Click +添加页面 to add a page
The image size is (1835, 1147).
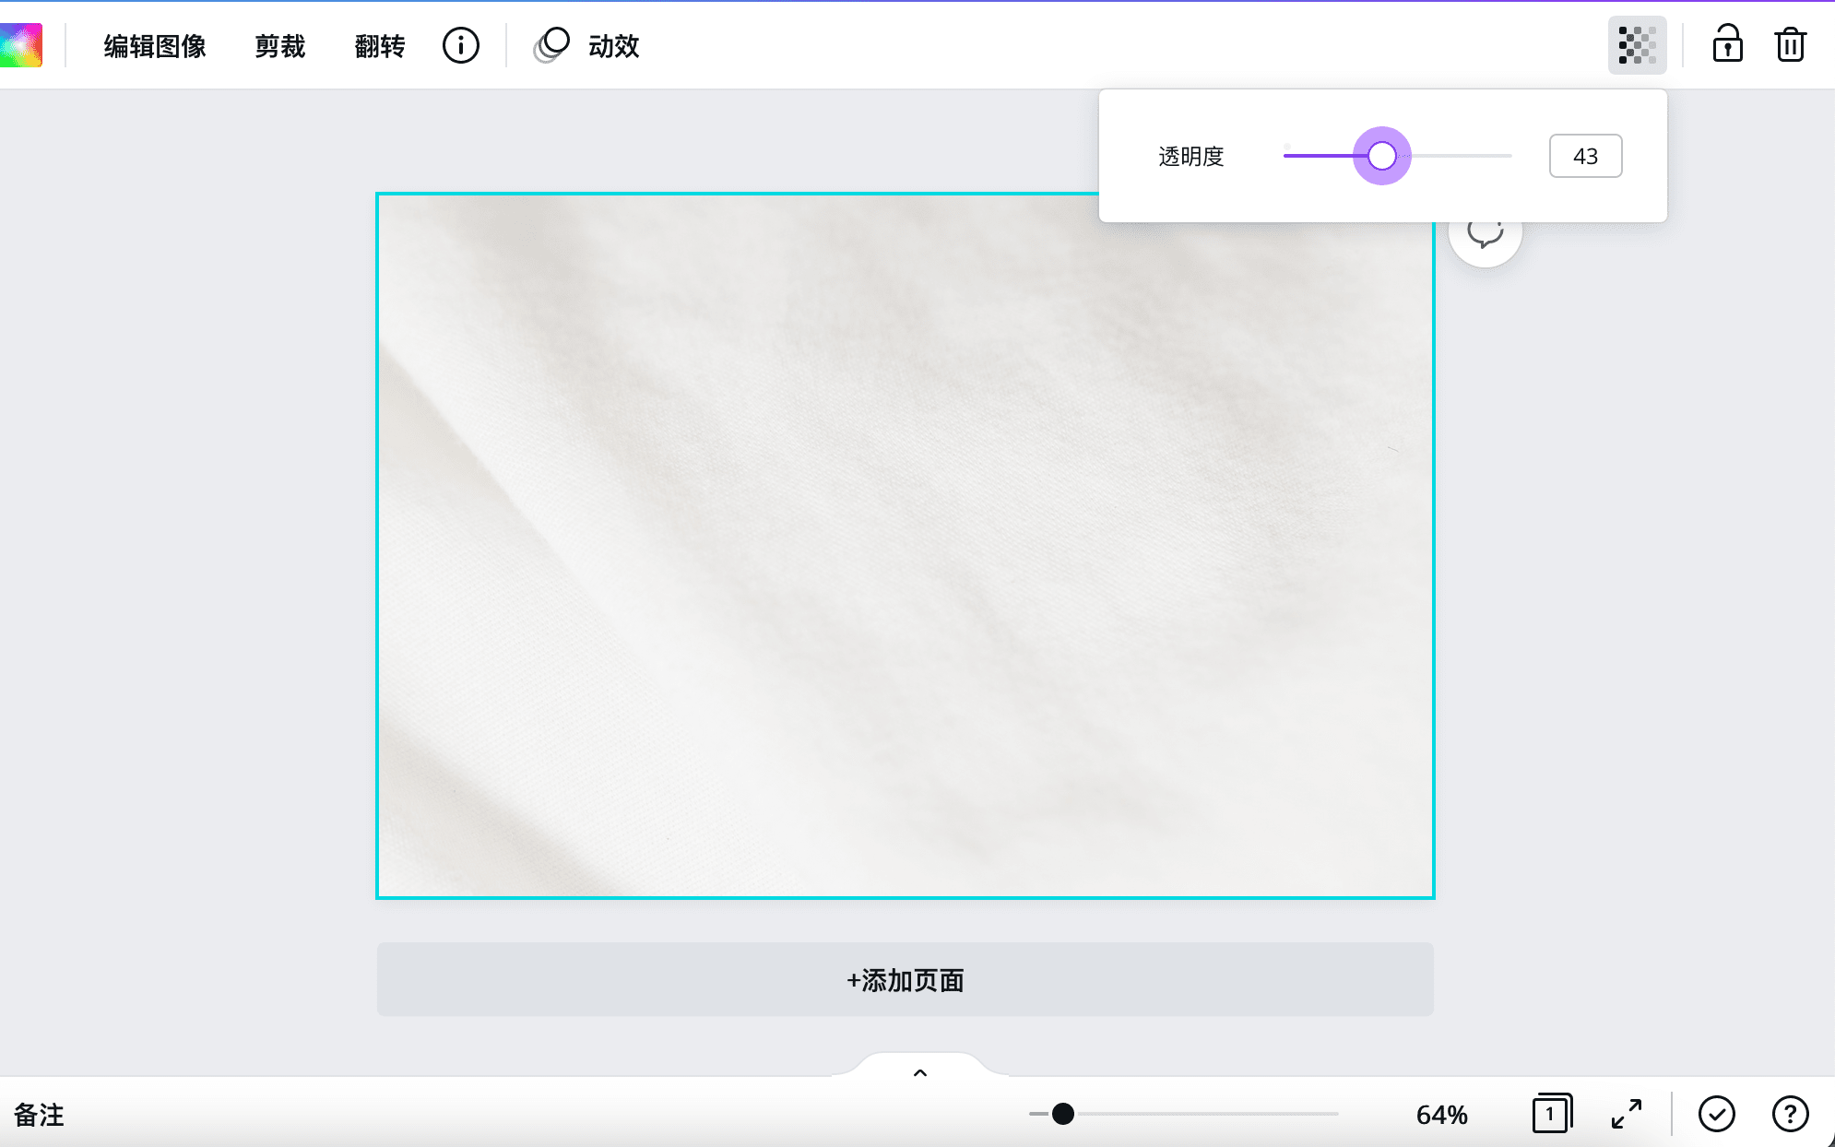[x=905, y=979]
